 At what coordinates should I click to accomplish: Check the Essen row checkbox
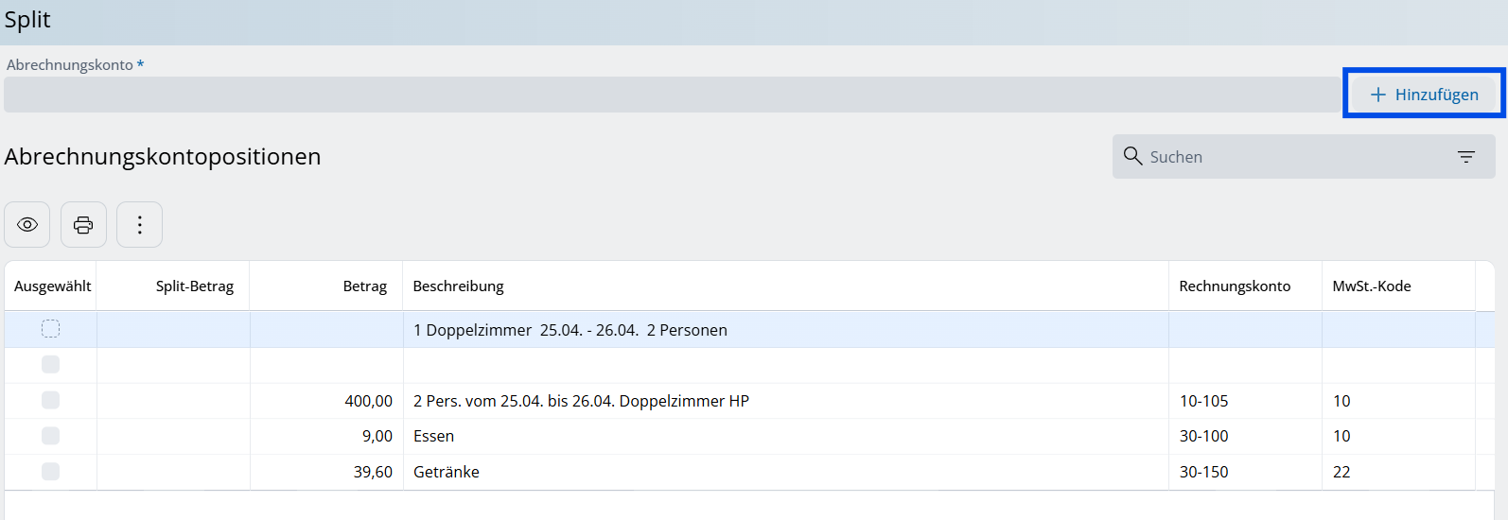(x=51, y=436)
